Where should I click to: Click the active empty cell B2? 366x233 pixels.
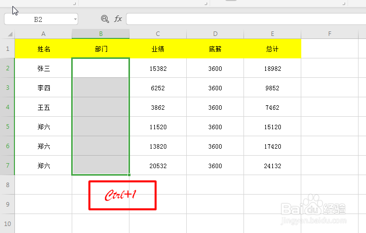click(101, 68)
